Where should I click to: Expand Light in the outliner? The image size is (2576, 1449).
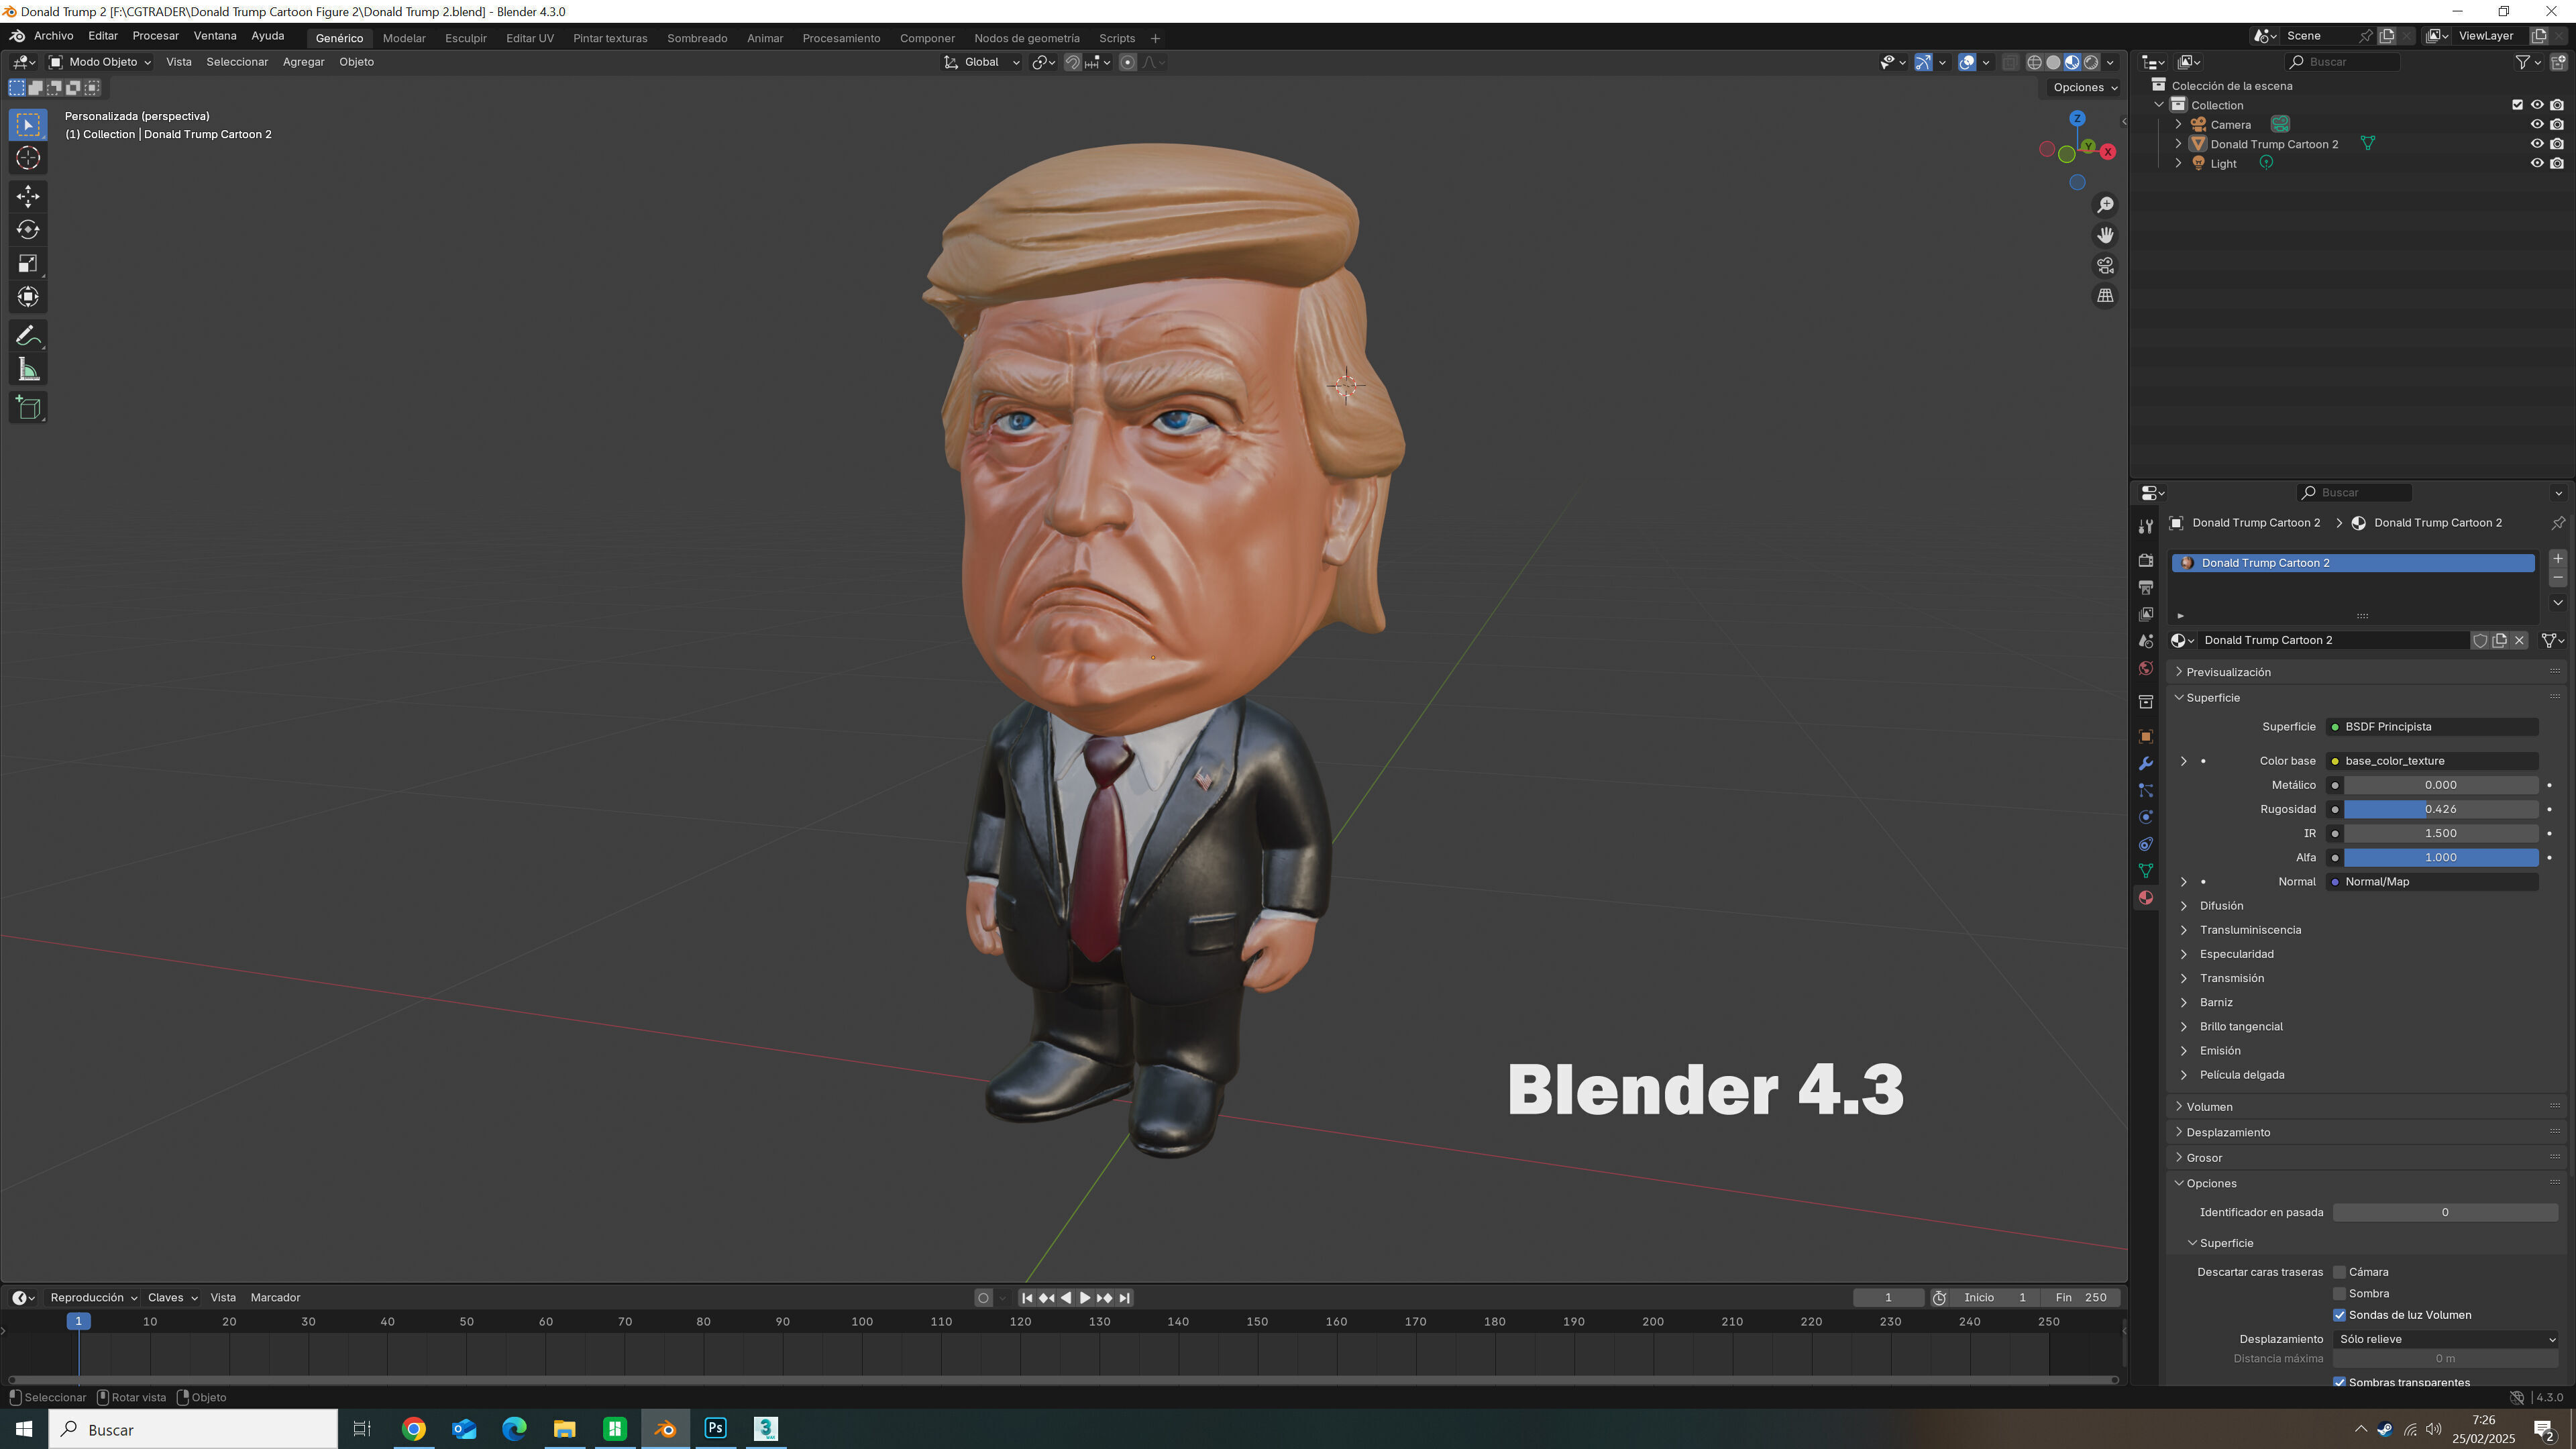[2179, 164]
